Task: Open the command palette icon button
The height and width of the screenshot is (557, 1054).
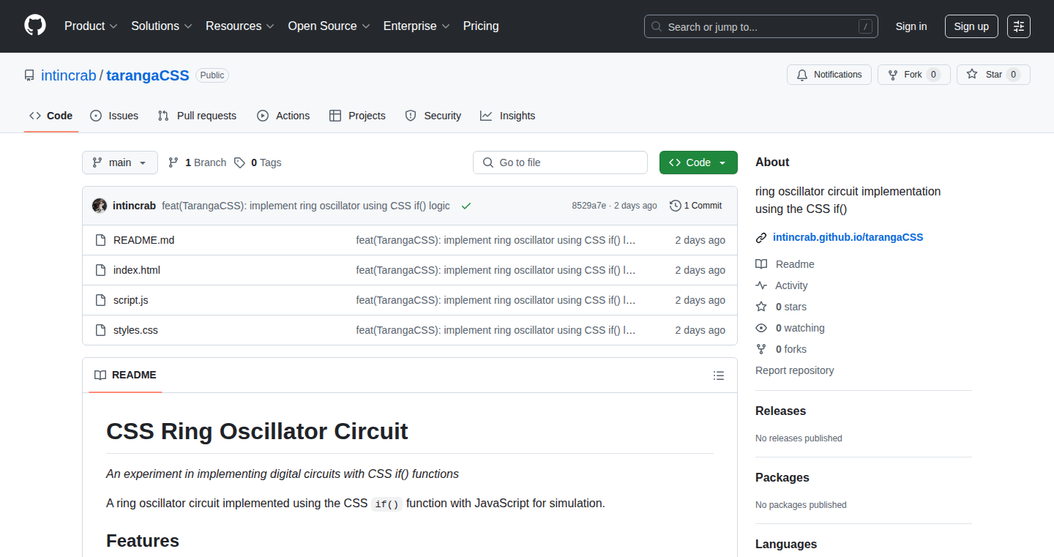Action: click(x=1019, y=26)
